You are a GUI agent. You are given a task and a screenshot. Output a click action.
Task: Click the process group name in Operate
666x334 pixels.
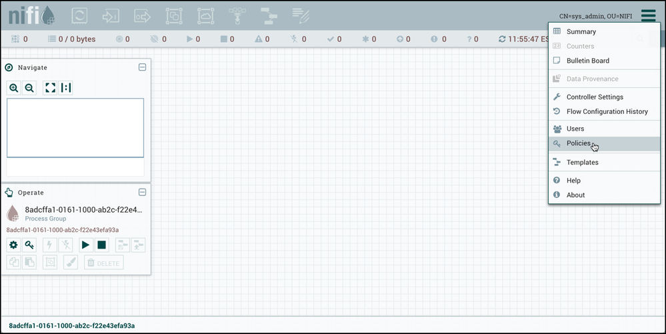(x=84, y=209)
